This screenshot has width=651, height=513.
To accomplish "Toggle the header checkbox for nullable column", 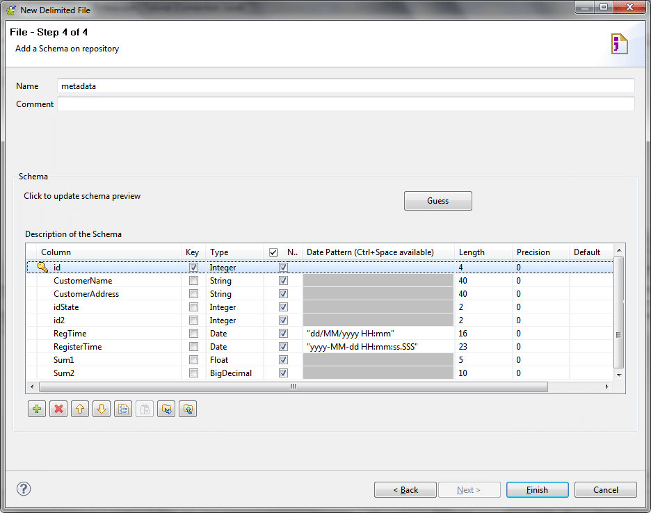I will point(273,252).
